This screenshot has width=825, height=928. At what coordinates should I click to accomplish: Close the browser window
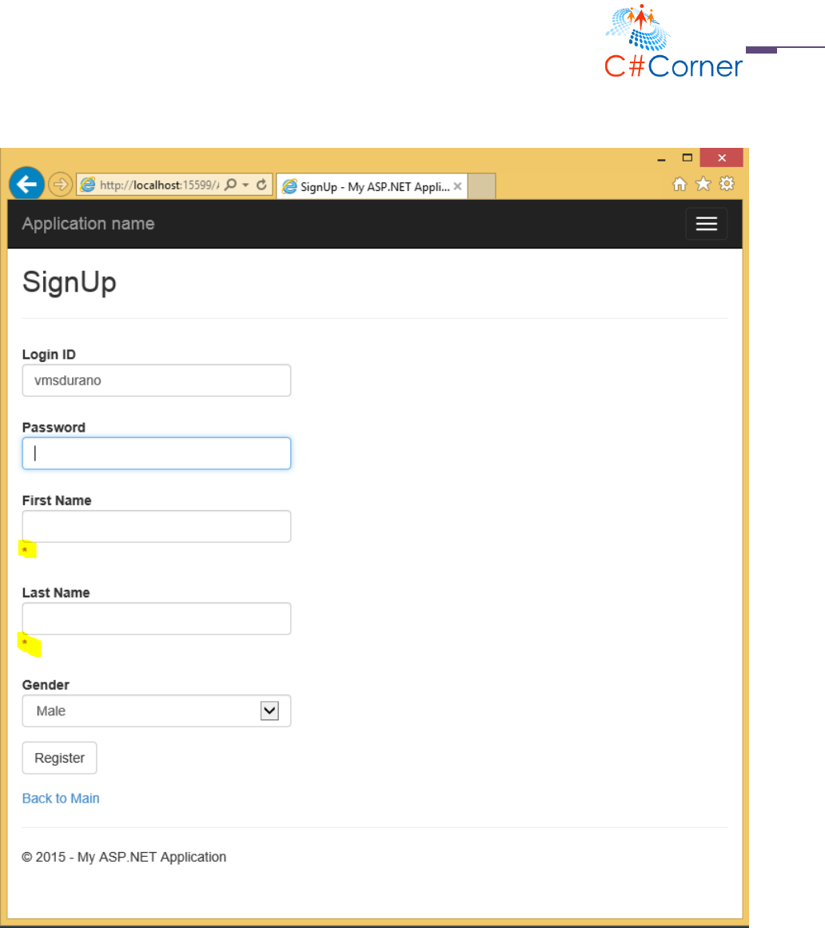coord(721,157)
